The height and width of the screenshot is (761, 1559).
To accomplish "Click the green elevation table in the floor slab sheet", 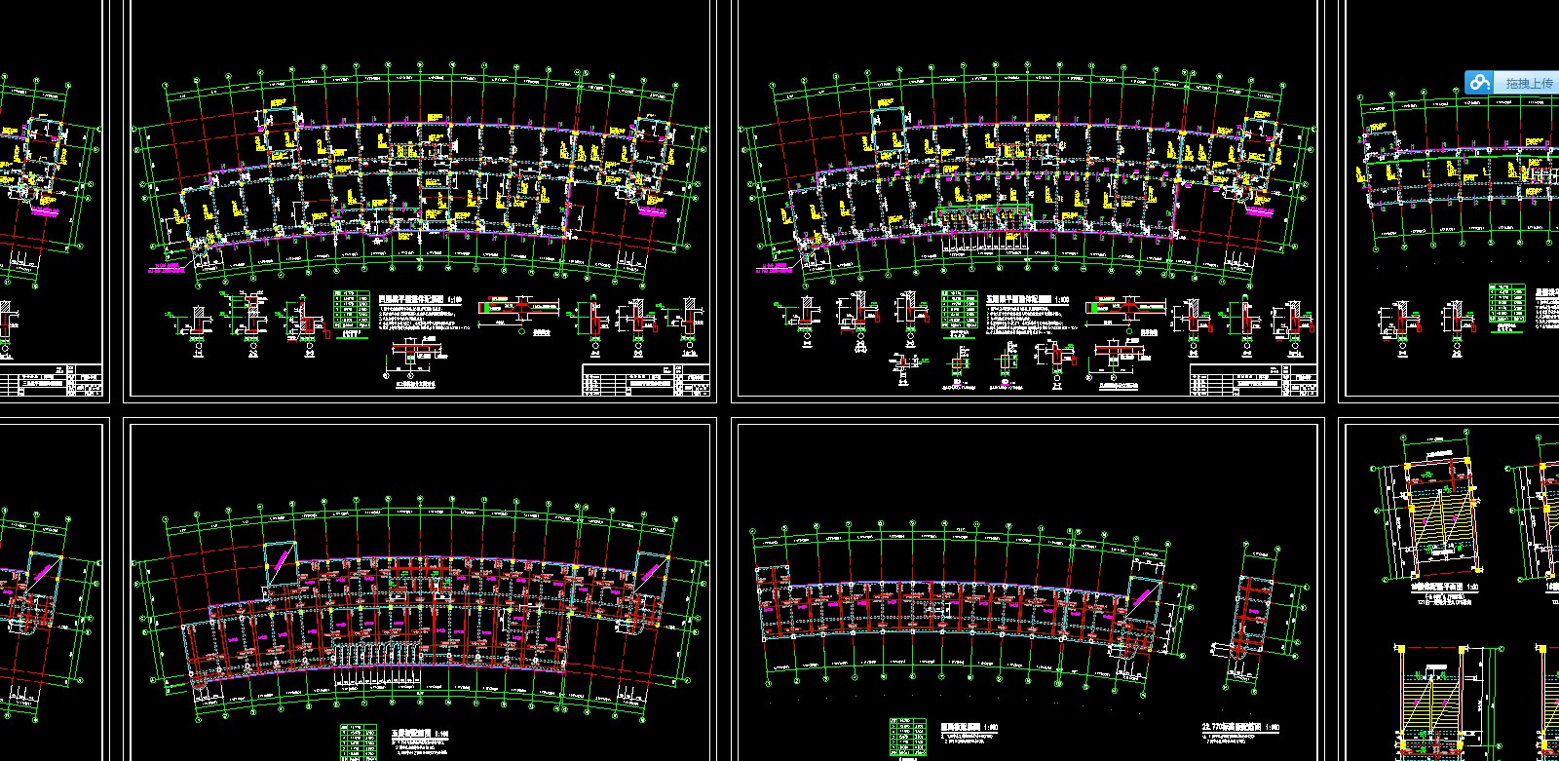I will (x=358, y=741).
